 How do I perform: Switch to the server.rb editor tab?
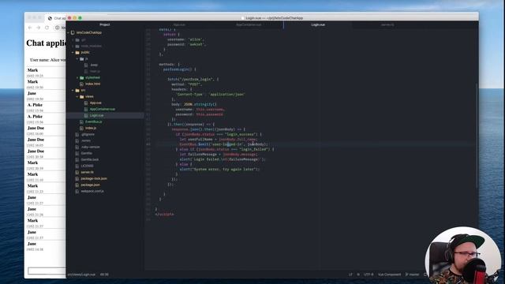(x=387, y=24)
